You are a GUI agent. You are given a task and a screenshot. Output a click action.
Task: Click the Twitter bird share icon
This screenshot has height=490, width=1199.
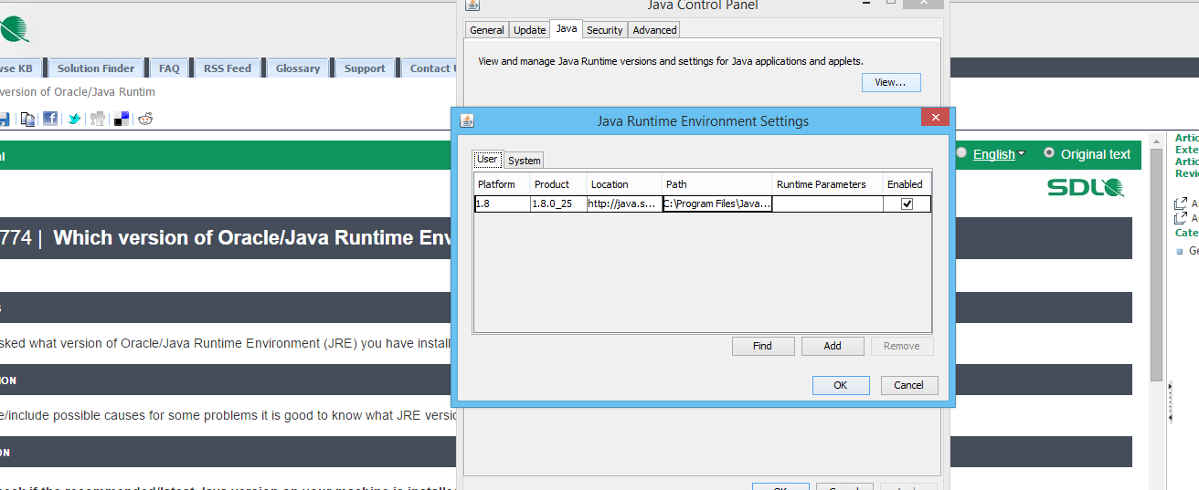74,119
